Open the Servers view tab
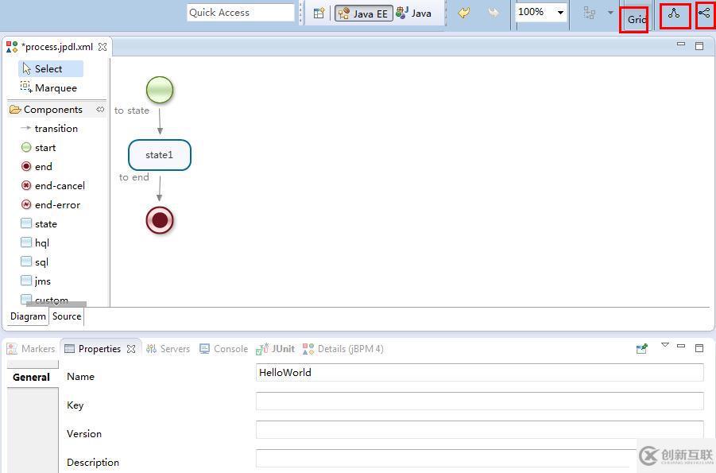This screenshot has width=716, height=473. coord(168,349)
